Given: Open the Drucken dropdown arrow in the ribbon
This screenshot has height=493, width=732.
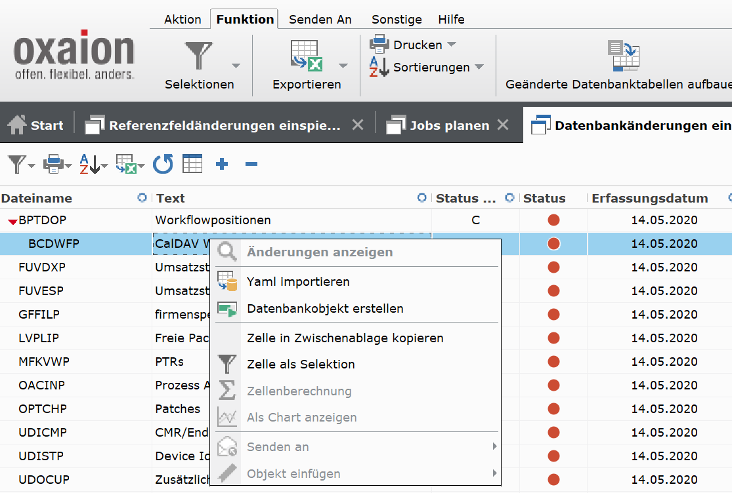Looking at the screenshot, I should tap(452, 45).
